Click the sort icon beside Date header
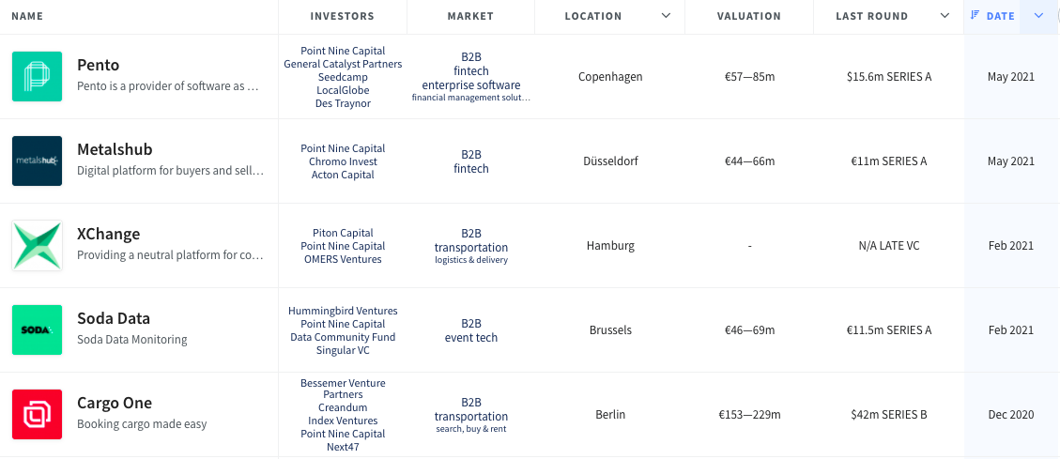The width and height of the screenshot is (1060, 459). (x=975, y=16)
